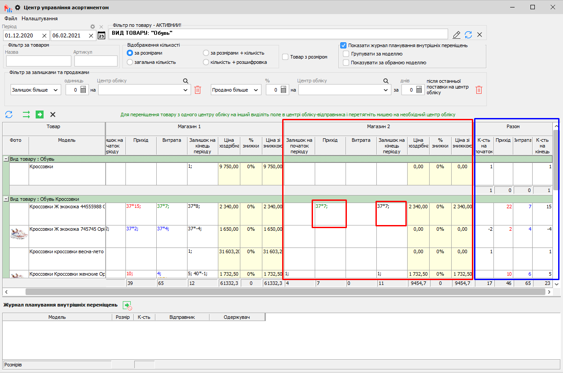This screenshot has height=373, width=563.
Task: Click the 'Модель' column header in the journal
Action: click(x=57, y=317)
